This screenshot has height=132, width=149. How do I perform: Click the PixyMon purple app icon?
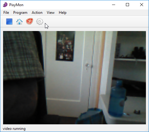click(x=5, y=5)
